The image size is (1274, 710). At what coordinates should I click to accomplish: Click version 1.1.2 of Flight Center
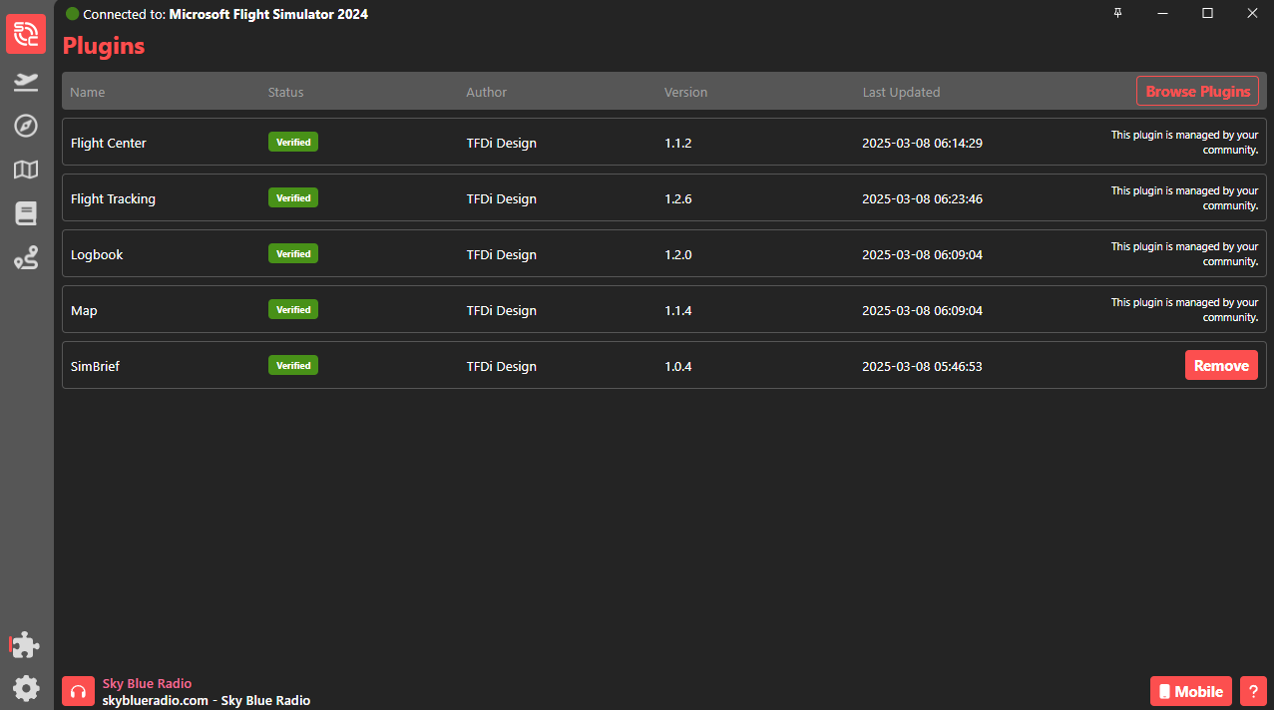coord(678,143)
